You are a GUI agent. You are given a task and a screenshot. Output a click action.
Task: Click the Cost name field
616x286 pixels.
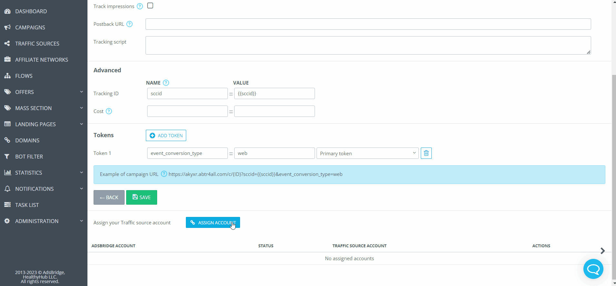click(187, 111)
